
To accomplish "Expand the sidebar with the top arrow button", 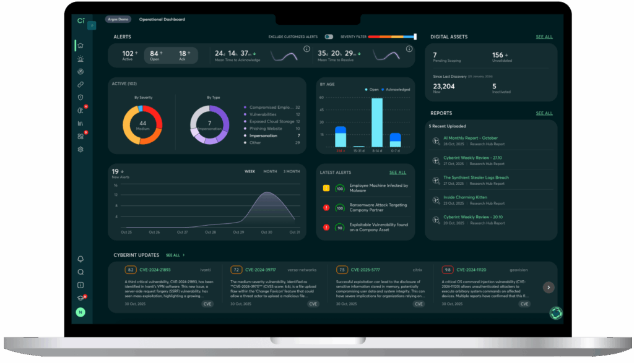I will click(x=92, y=25).
